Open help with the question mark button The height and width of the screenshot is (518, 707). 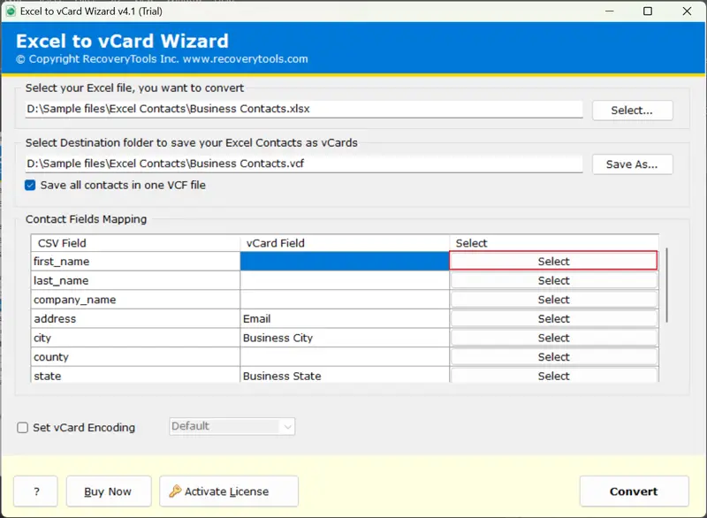pyautogui.click(x=35, y=491)
